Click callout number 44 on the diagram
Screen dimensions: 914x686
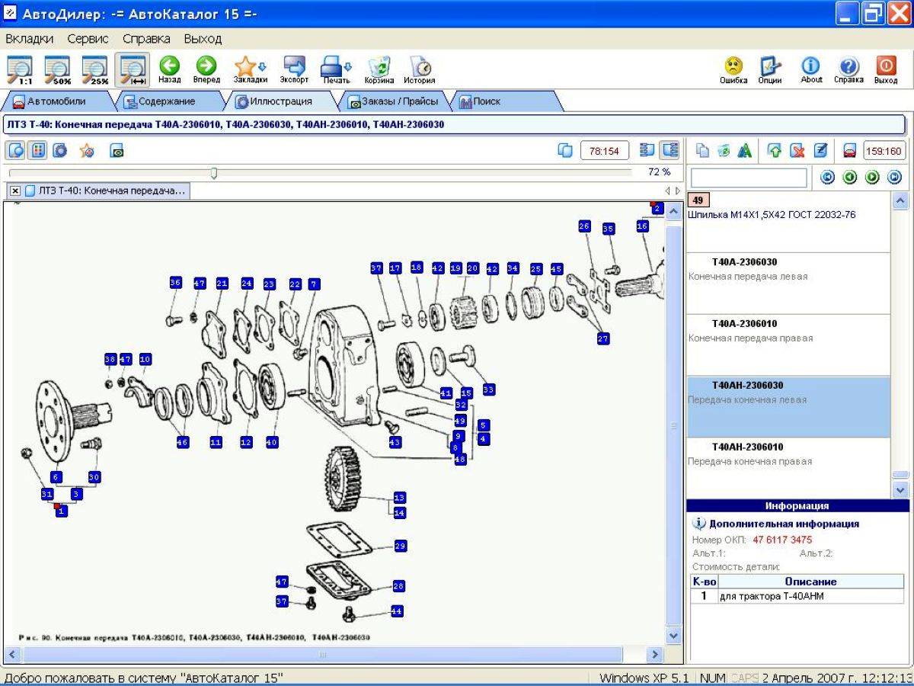click(x=396, y=611)
